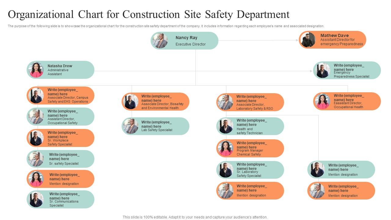Click the footer editable note text
The width and height of the screenshot is (391, 220).
click(195, 217)
